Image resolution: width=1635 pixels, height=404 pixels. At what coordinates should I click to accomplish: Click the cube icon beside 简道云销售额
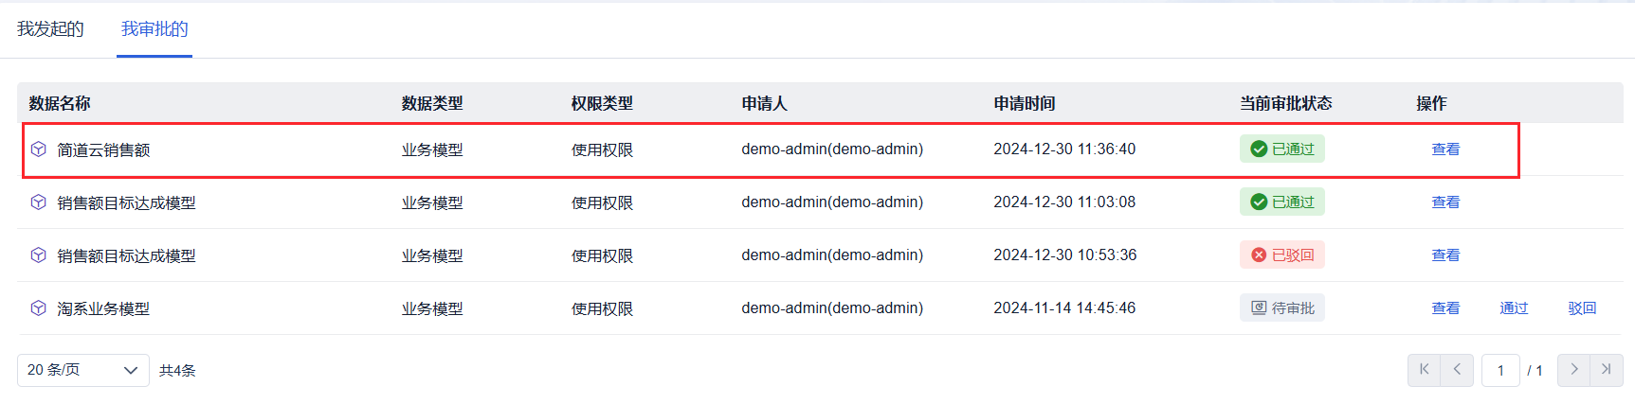39,149
